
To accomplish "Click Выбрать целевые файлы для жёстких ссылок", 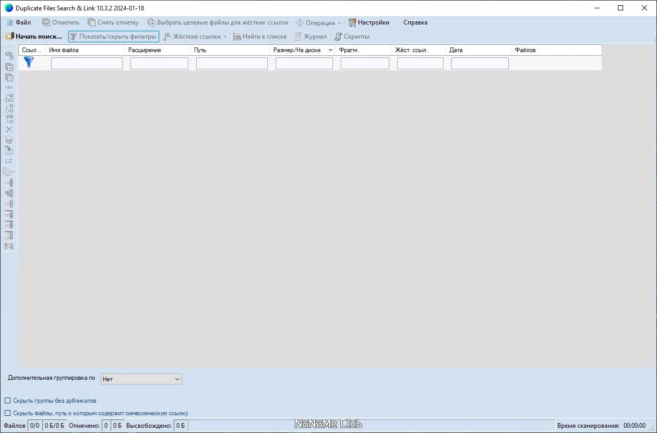I will pyautogui.click(x=218, y=22).
